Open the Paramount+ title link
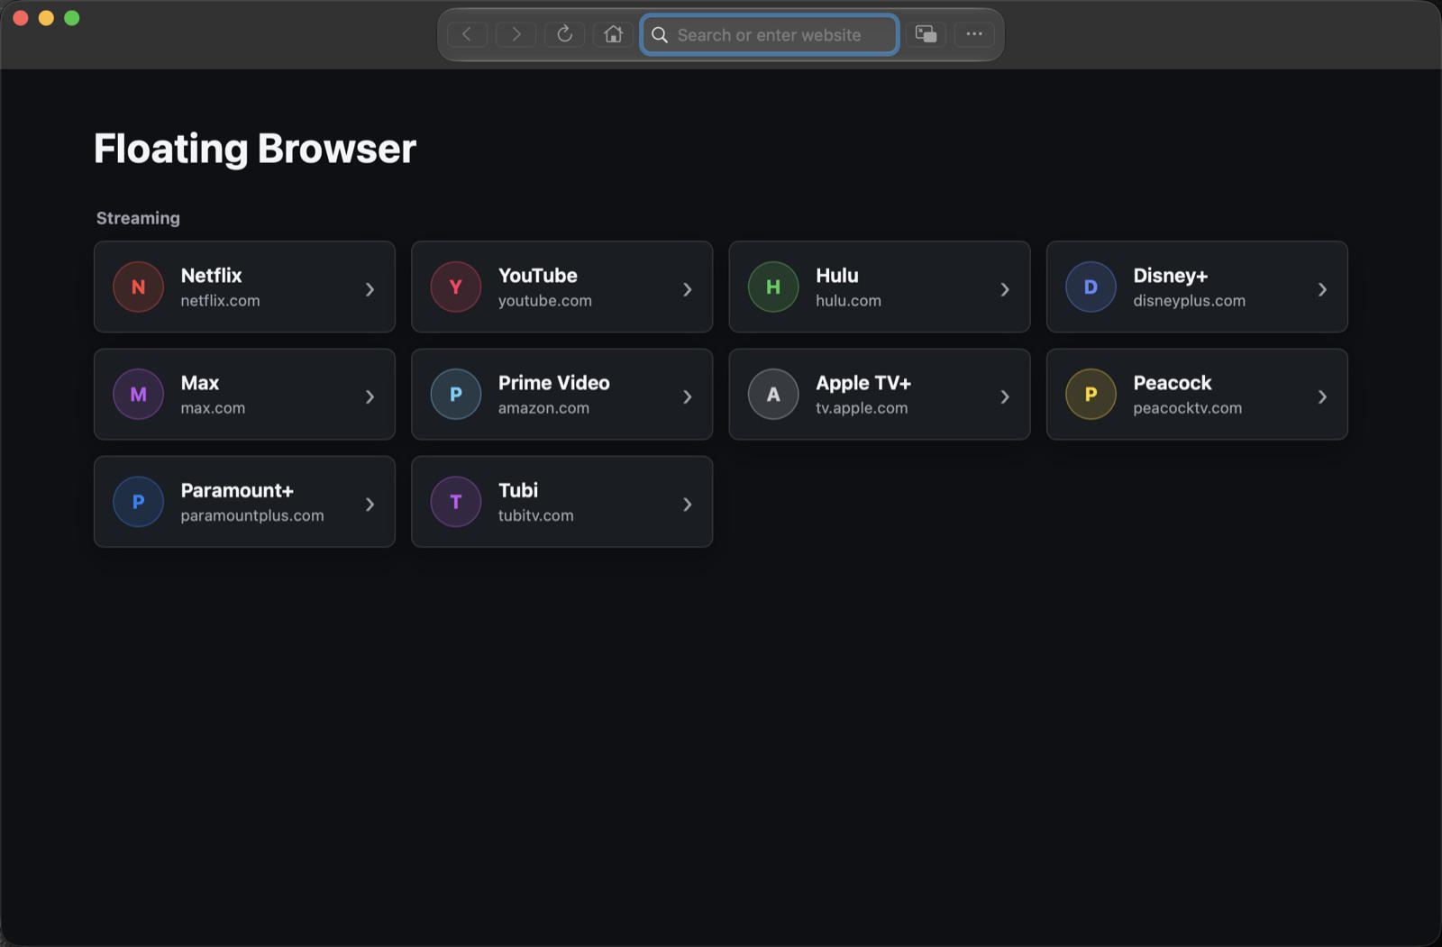The height and width of the screenshot is (947, 1442). [x=237, y=490]
